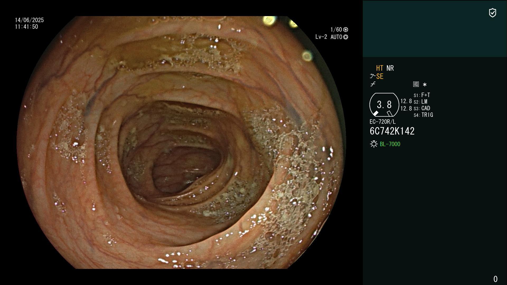Click the shutter icon beside 1/60

pyautogui.click(x=346, y=30)
